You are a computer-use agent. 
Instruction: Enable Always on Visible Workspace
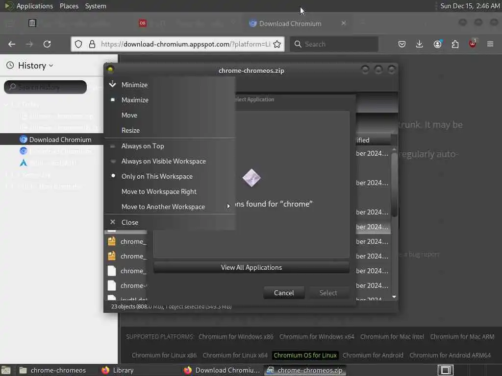170,161
